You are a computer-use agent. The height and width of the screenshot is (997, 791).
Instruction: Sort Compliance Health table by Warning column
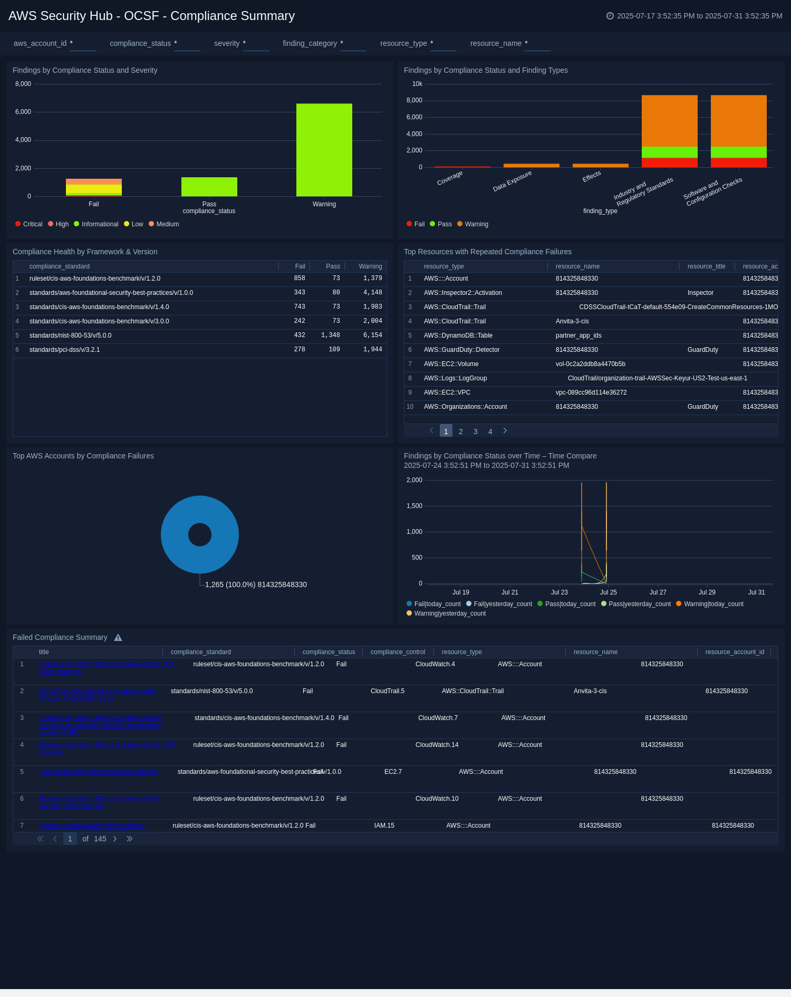pos(371,266)
